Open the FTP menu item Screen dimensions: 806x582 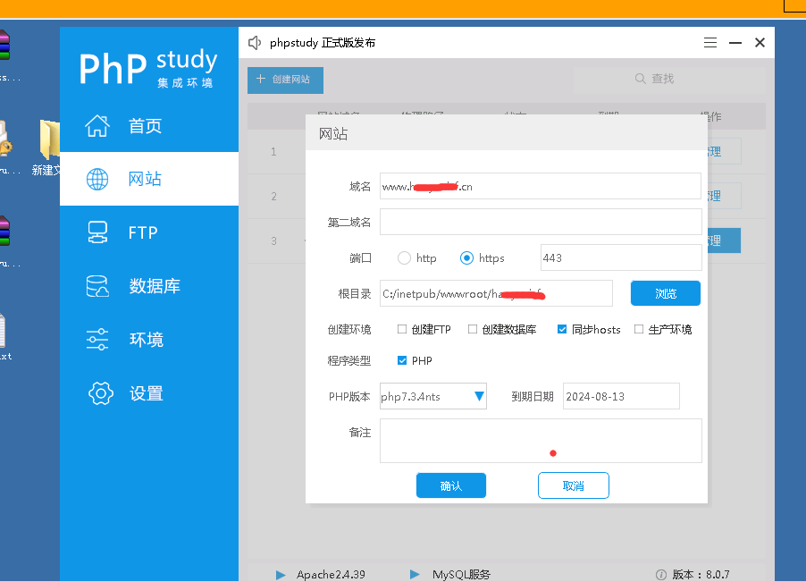[x=149, y=232]
